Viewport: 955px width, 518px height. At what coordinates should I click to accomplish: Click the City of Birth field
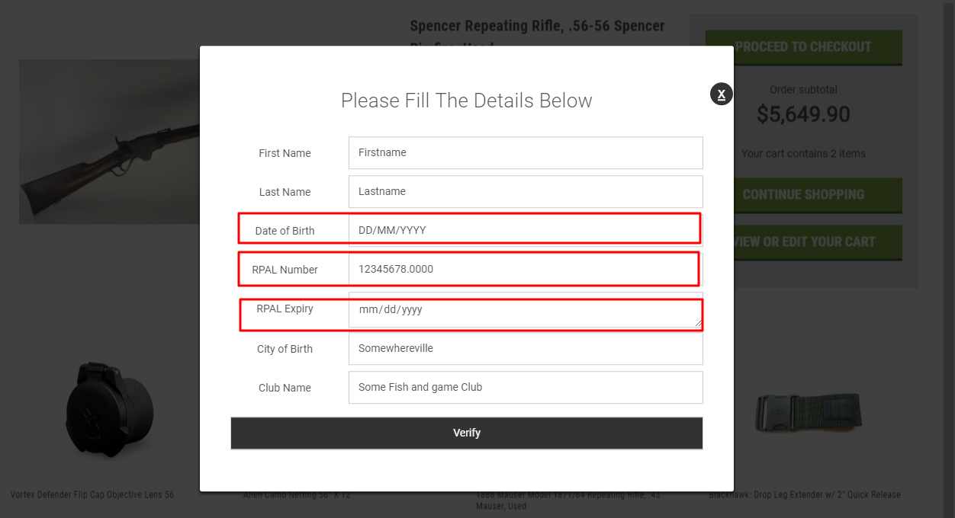tap(525, 348)
